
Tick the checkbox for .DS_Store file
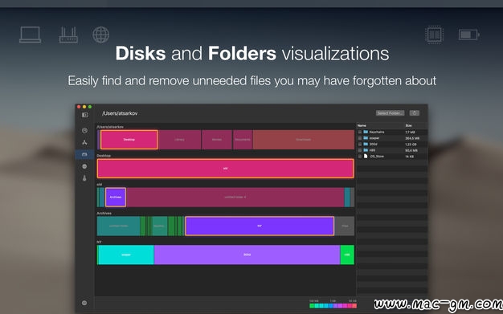click(360, 157)
